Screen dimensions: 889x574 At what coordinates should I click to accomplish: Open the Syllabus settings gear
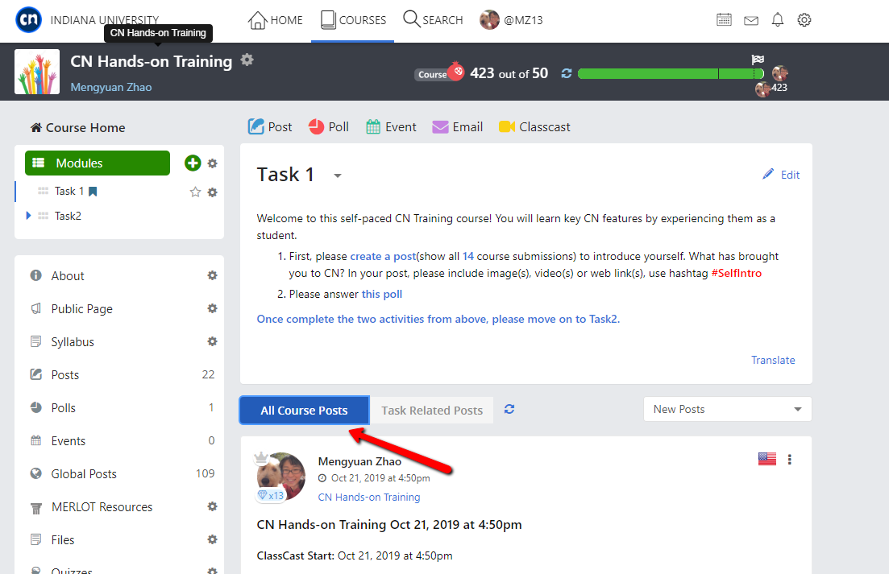click(x=213, y=341)
